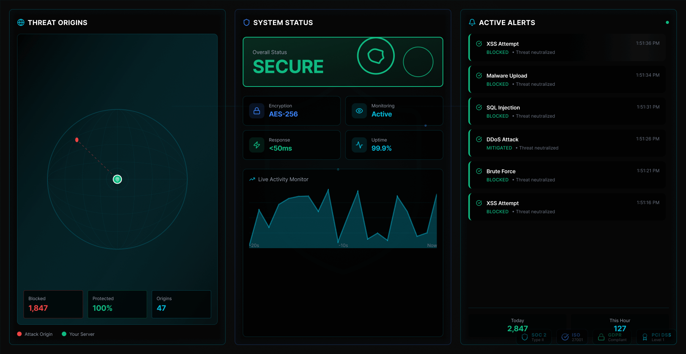Click the Live Activity Monitor trend icon

tap(252, 179)
